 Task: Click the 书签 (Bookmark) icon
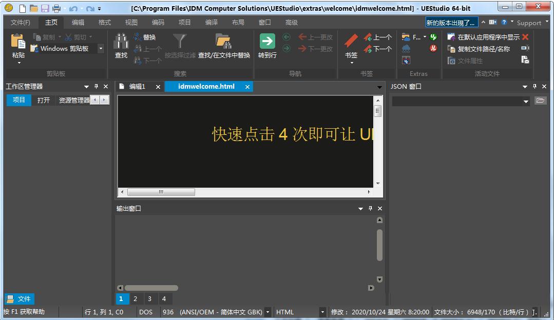(x=350, y=42)
